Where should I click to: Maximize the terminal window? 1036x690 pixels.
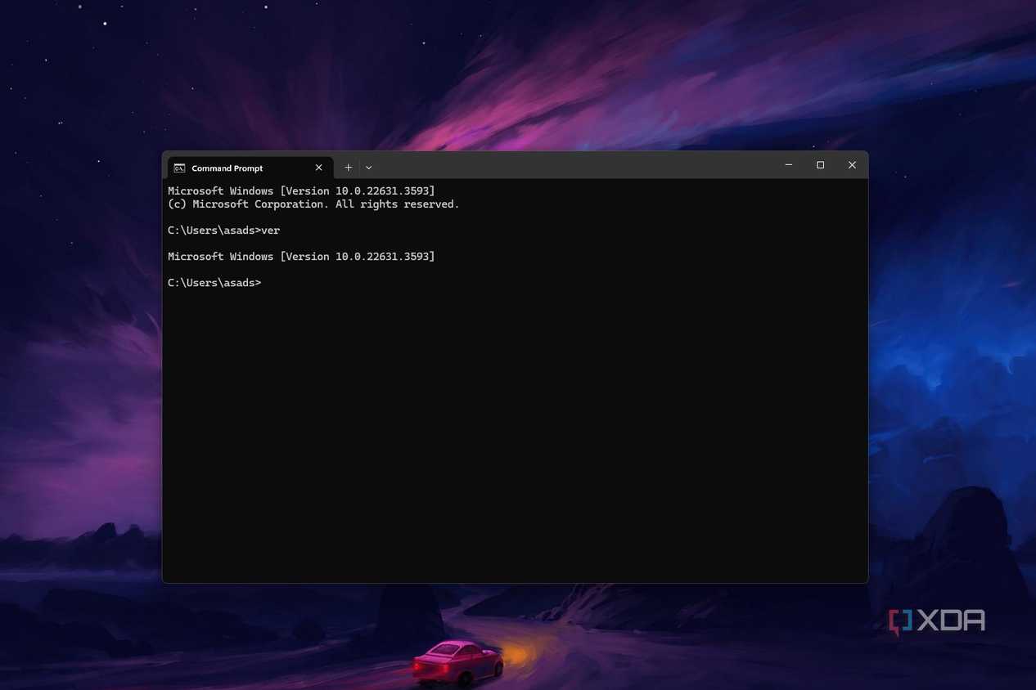(x=820, y=165)
